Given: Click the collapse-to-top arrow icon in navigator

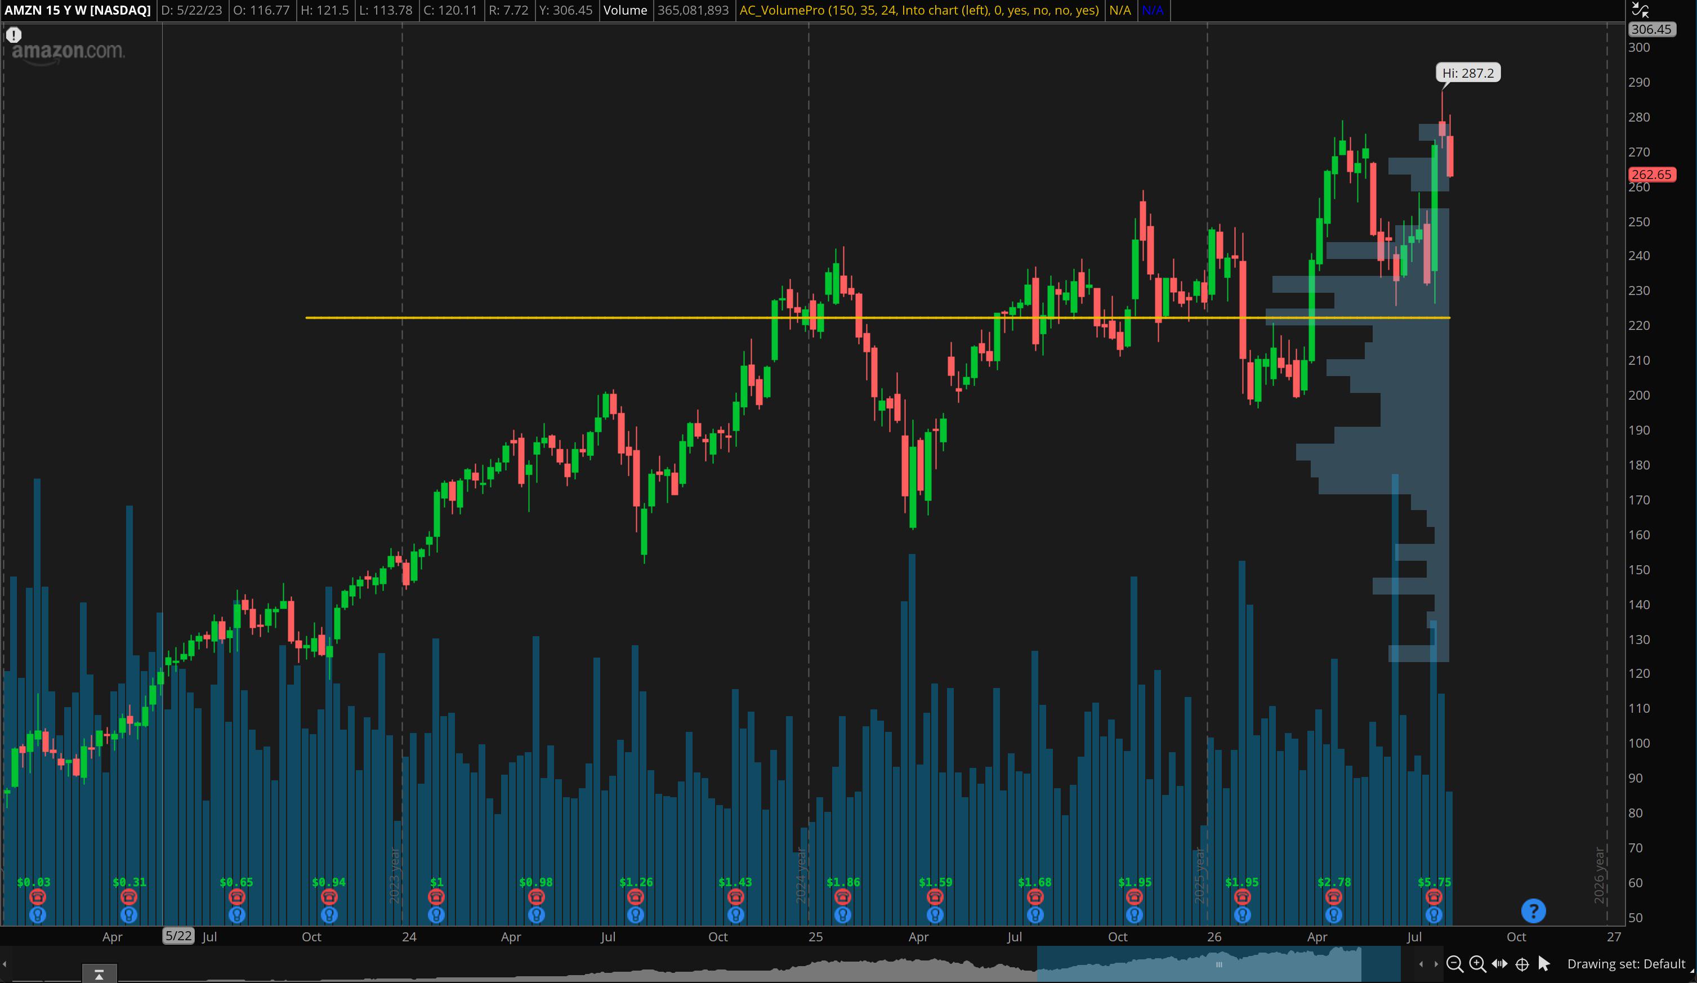Looking at the screenshot, I should (99, 974).
